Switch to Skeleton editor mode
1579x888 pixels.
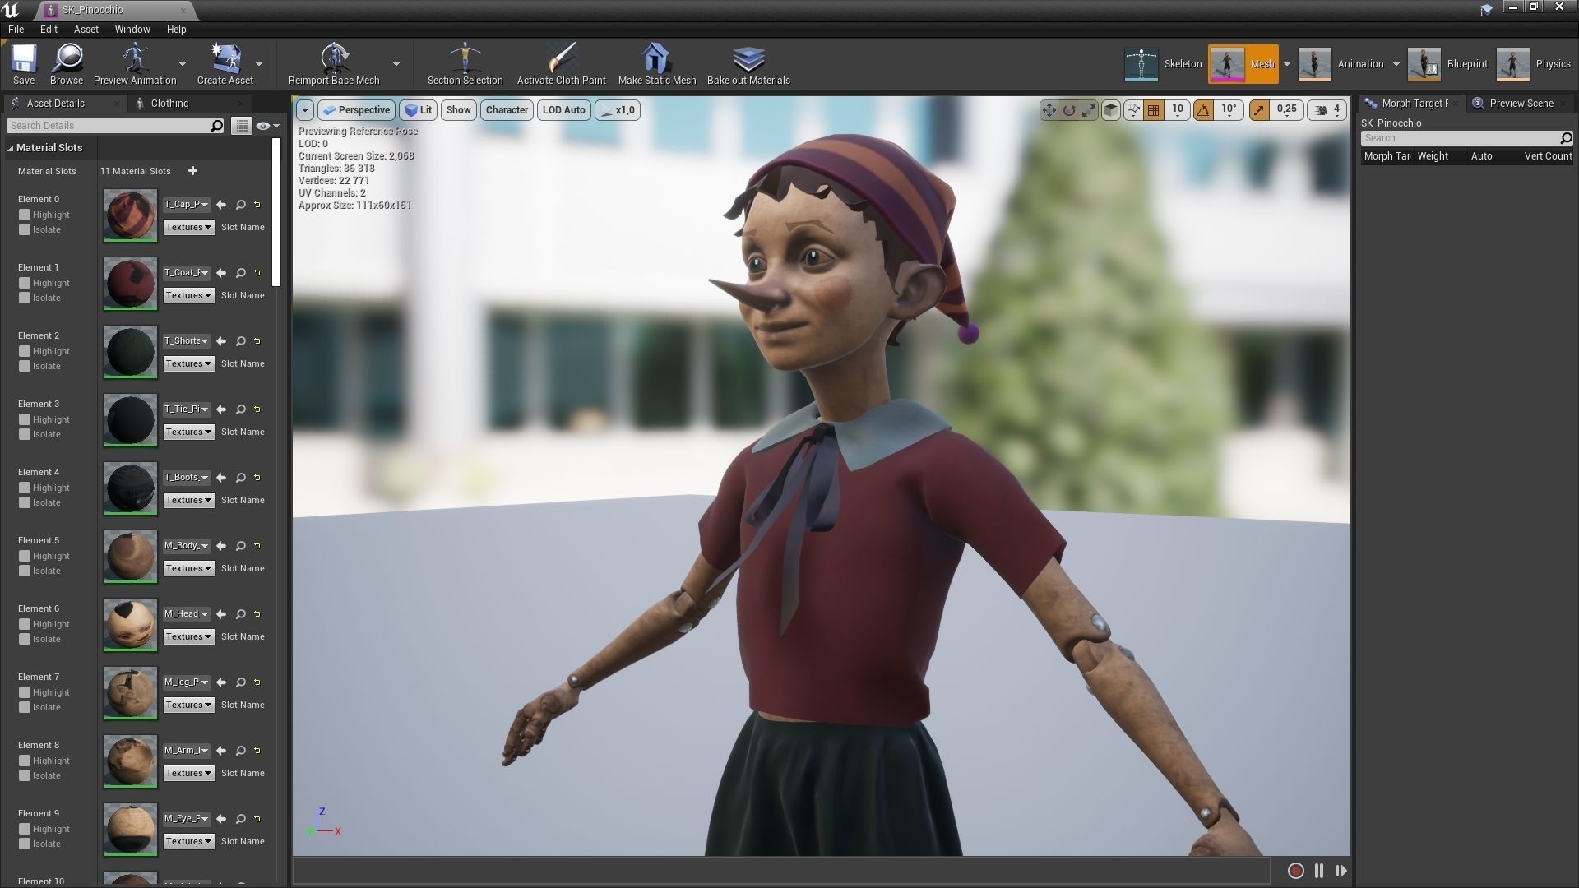1163,64
